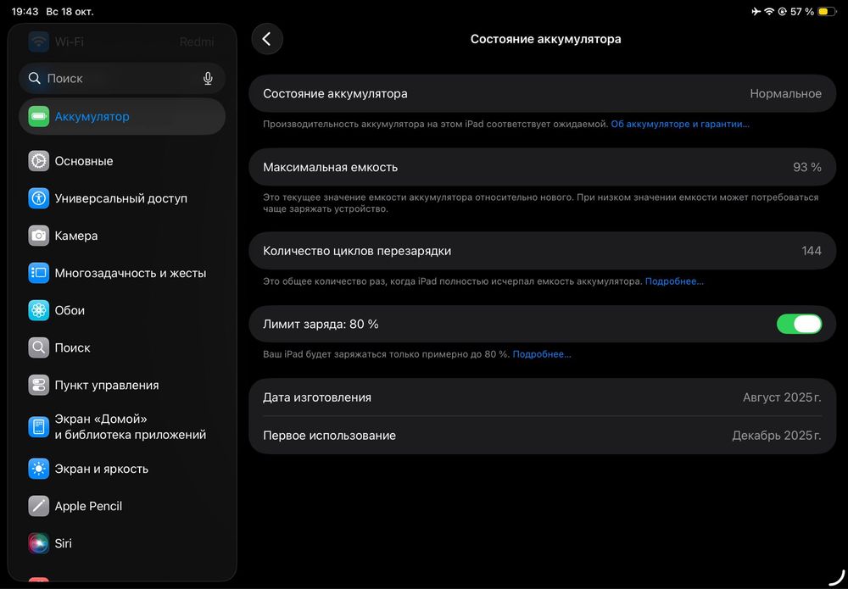Click the 93 % capacity value
The width and height of the screenshot is (848, 589).
tap(807, 168)
